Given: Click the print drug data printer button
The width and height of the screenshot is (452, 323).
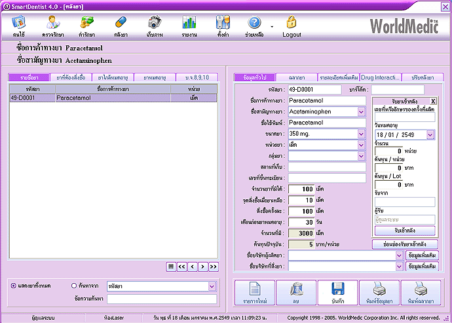Looking at the screenshot, I should pos(379,292).
